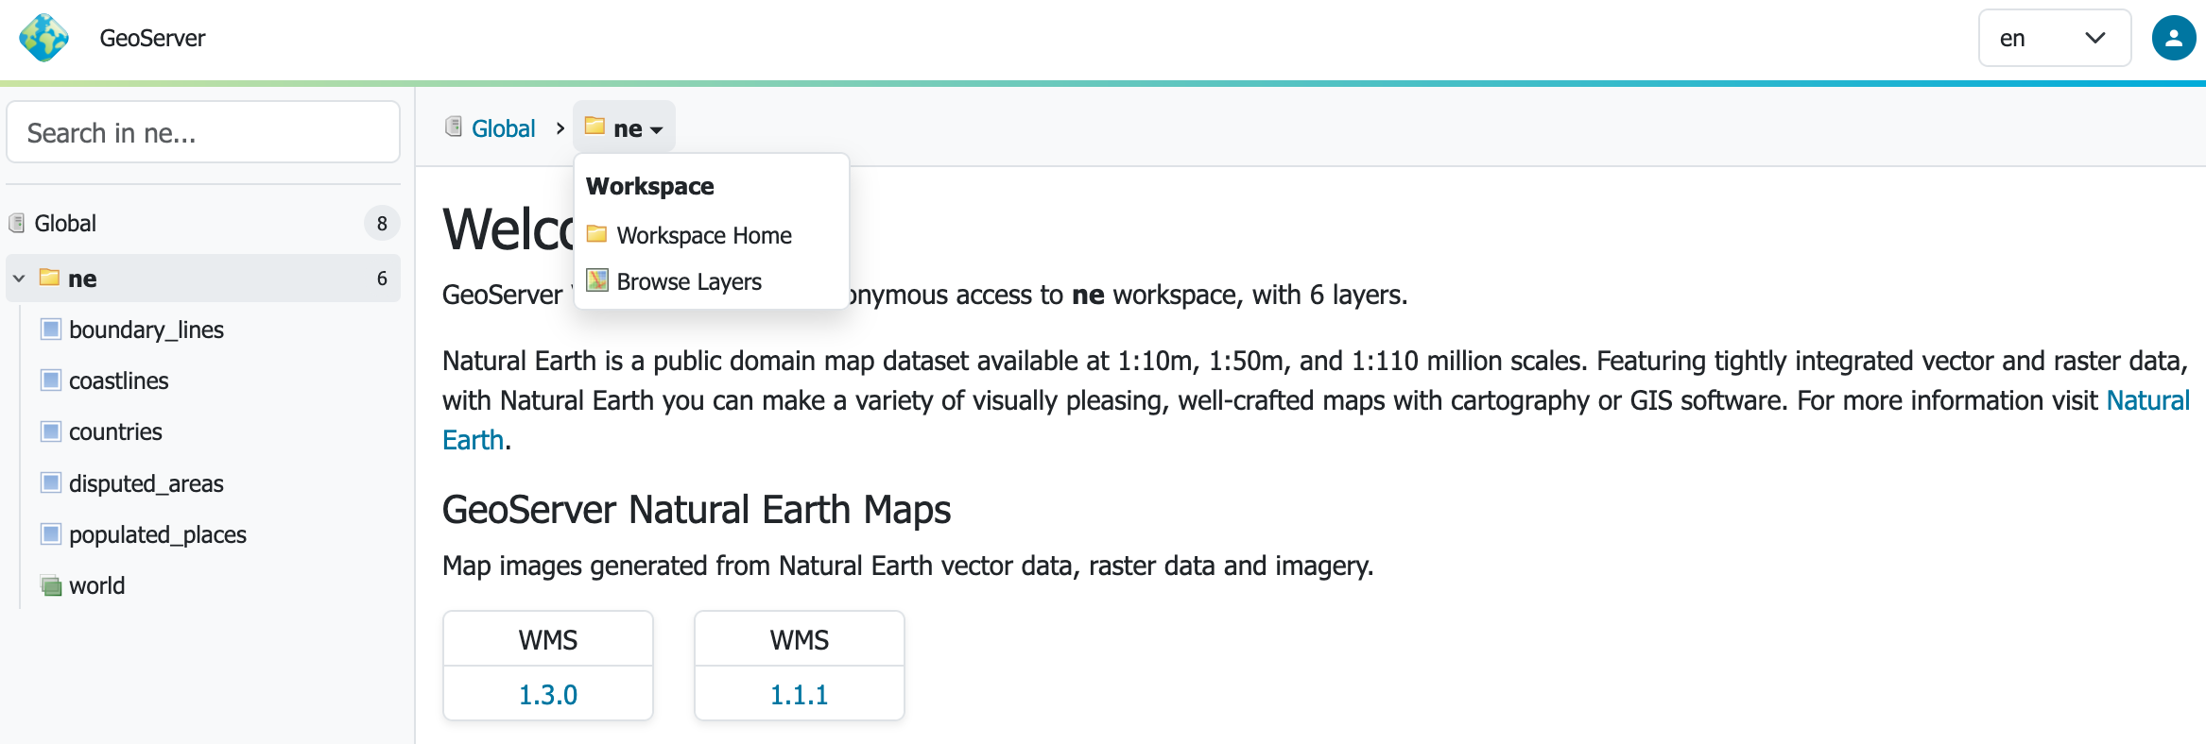Collapse the ne workspace tree node
2206x744 pixels.
coord(19,279)
